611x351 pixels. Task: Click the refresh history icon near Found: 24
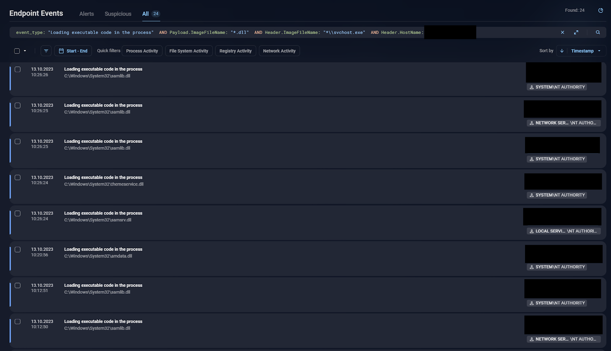(x=601, y=10)
